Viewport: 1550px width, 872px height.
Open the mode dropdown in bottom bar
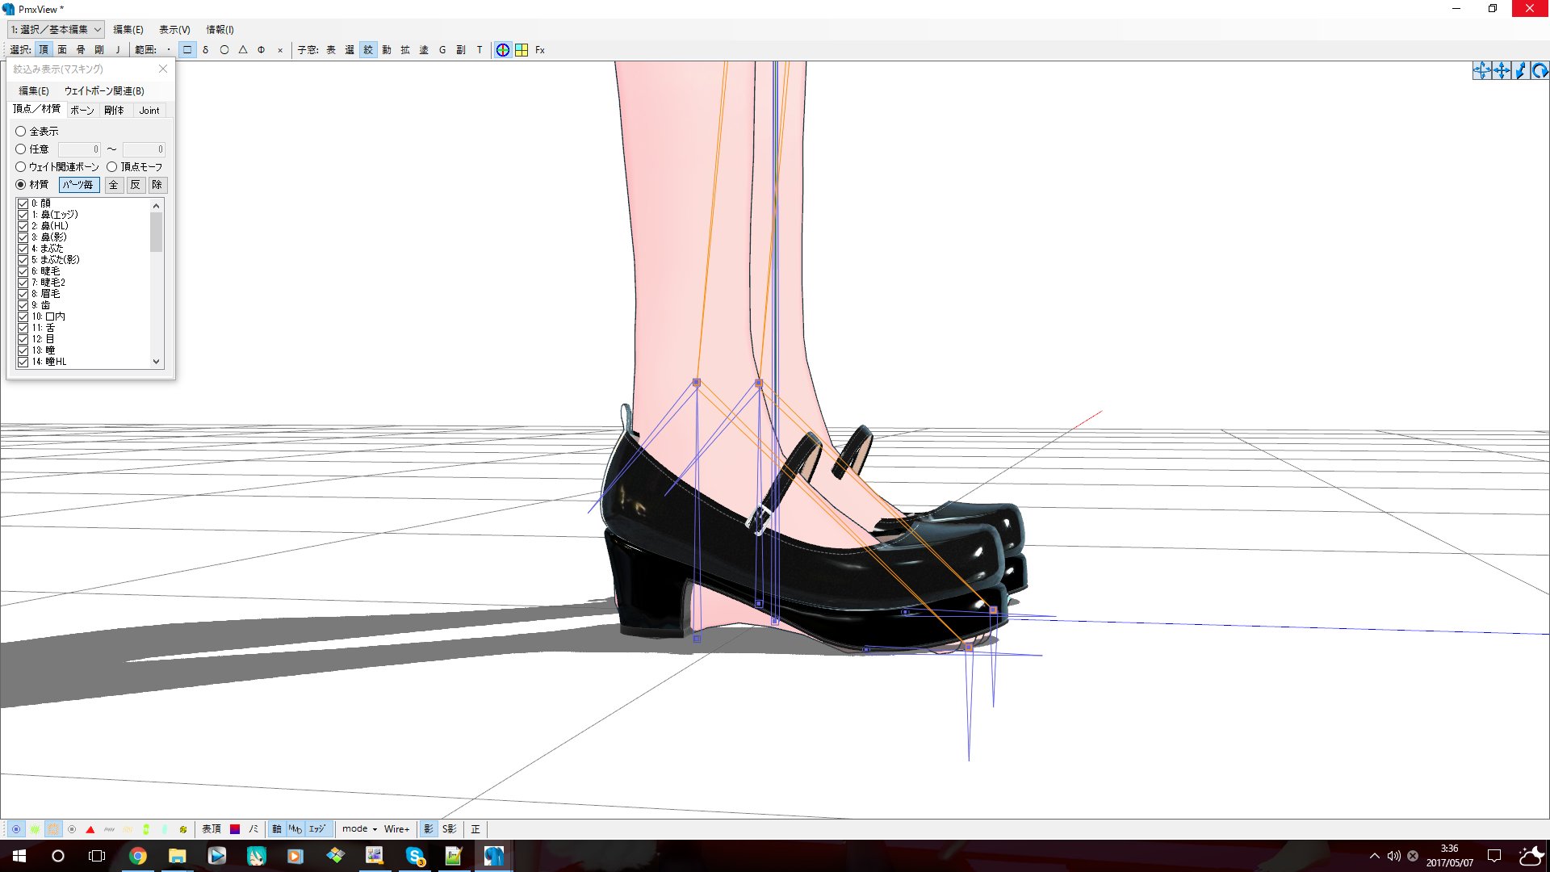point(359,829)
